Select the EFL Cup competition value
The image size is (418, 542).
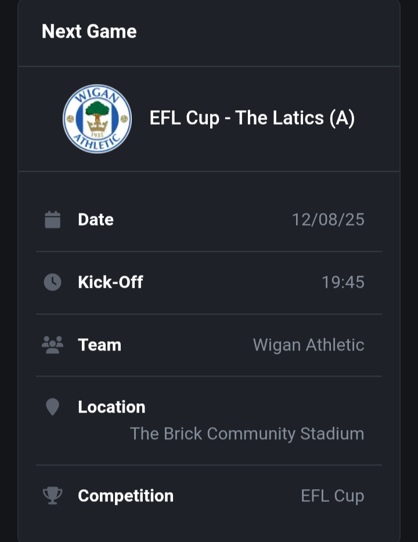pyautogui.click(x=333, y=496)
